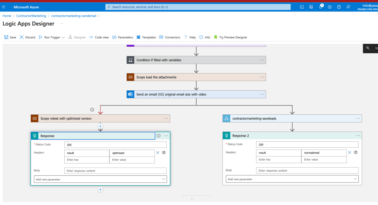
Task: Click the zoom magnifier icon in the canvas
Action: (368, 48)
